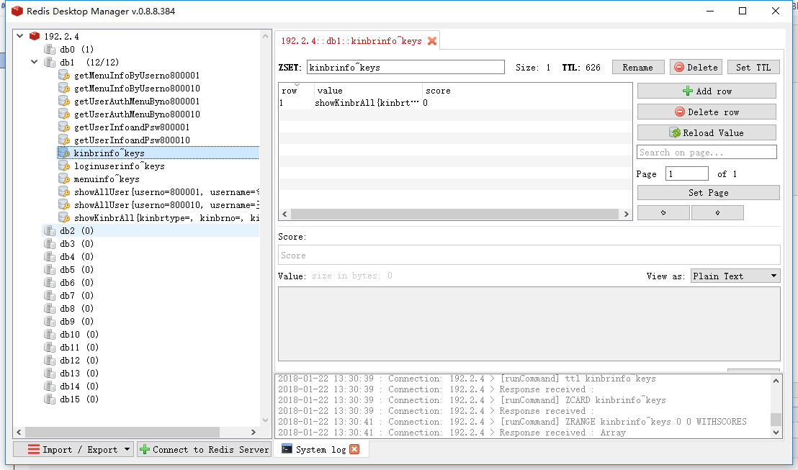798x470 pixels.
Task: Click the table horizontal scrollbar right arrow
Action: [626, 214]
